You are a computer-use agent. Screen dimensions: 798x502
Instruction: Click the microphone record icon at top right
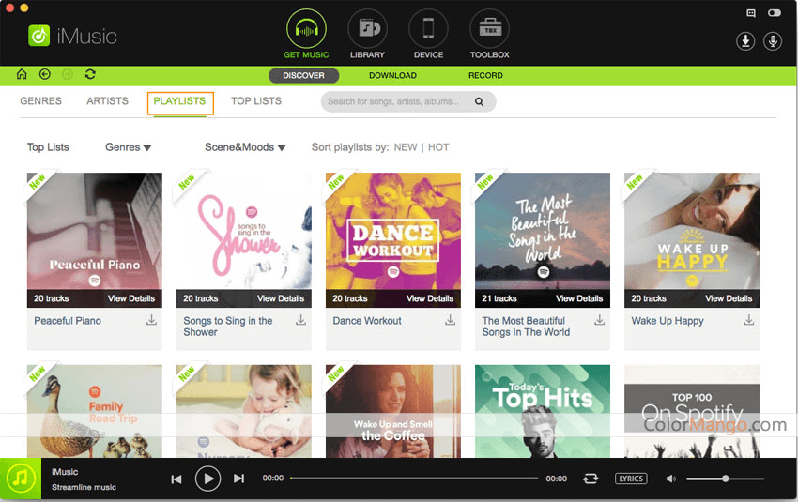773,41
